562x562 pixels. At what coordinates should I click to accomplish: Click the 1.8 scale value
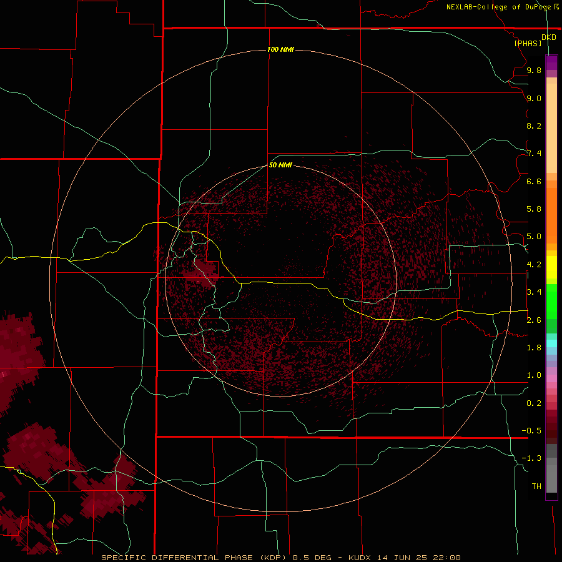click(534, 348)
